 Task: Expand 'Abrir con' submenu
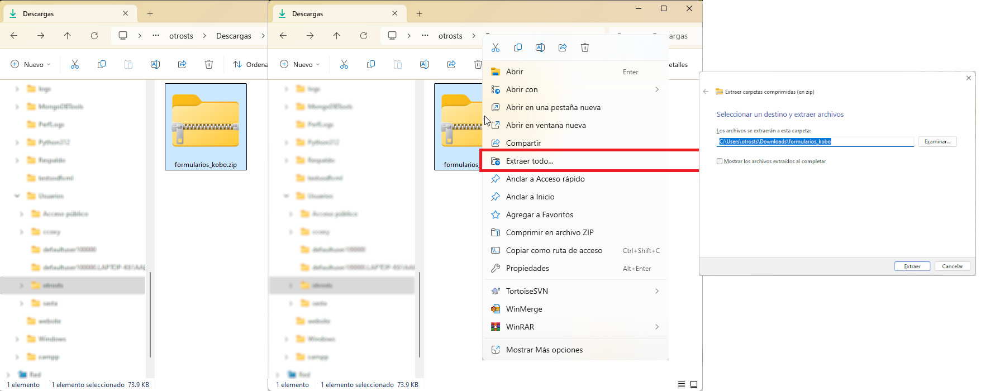click(x=657, y=89)
